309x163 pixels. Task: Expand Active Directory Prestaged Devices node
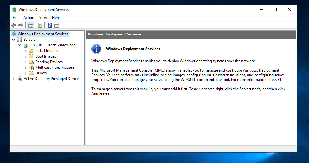click(13, 79)
